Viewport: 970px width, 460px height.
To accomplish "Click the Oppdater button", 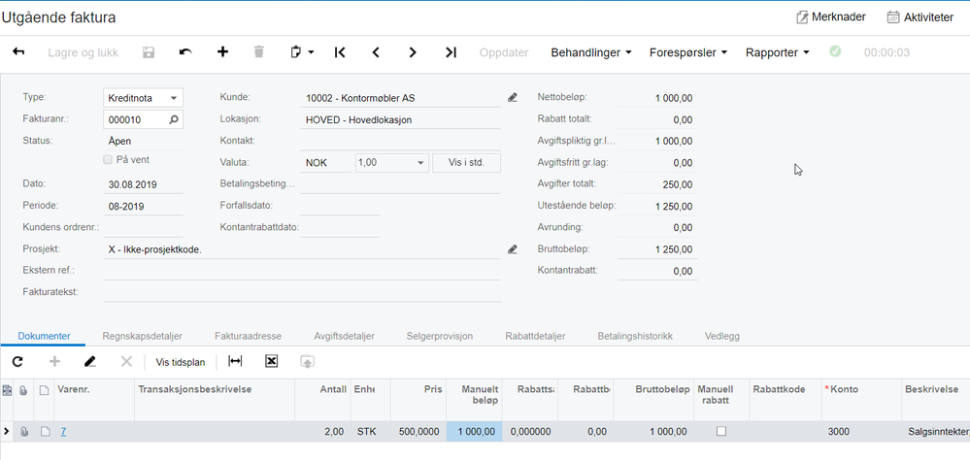I will [504, 52].
